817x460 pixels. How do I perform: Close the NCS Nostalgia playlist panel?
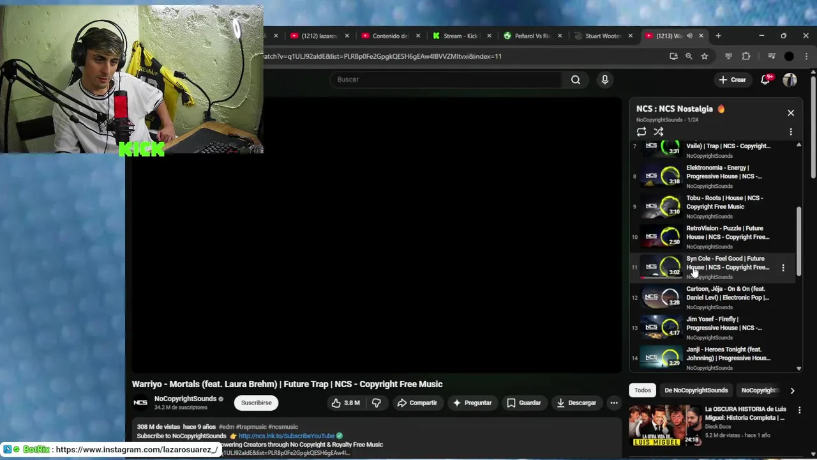tap(790, 113)
